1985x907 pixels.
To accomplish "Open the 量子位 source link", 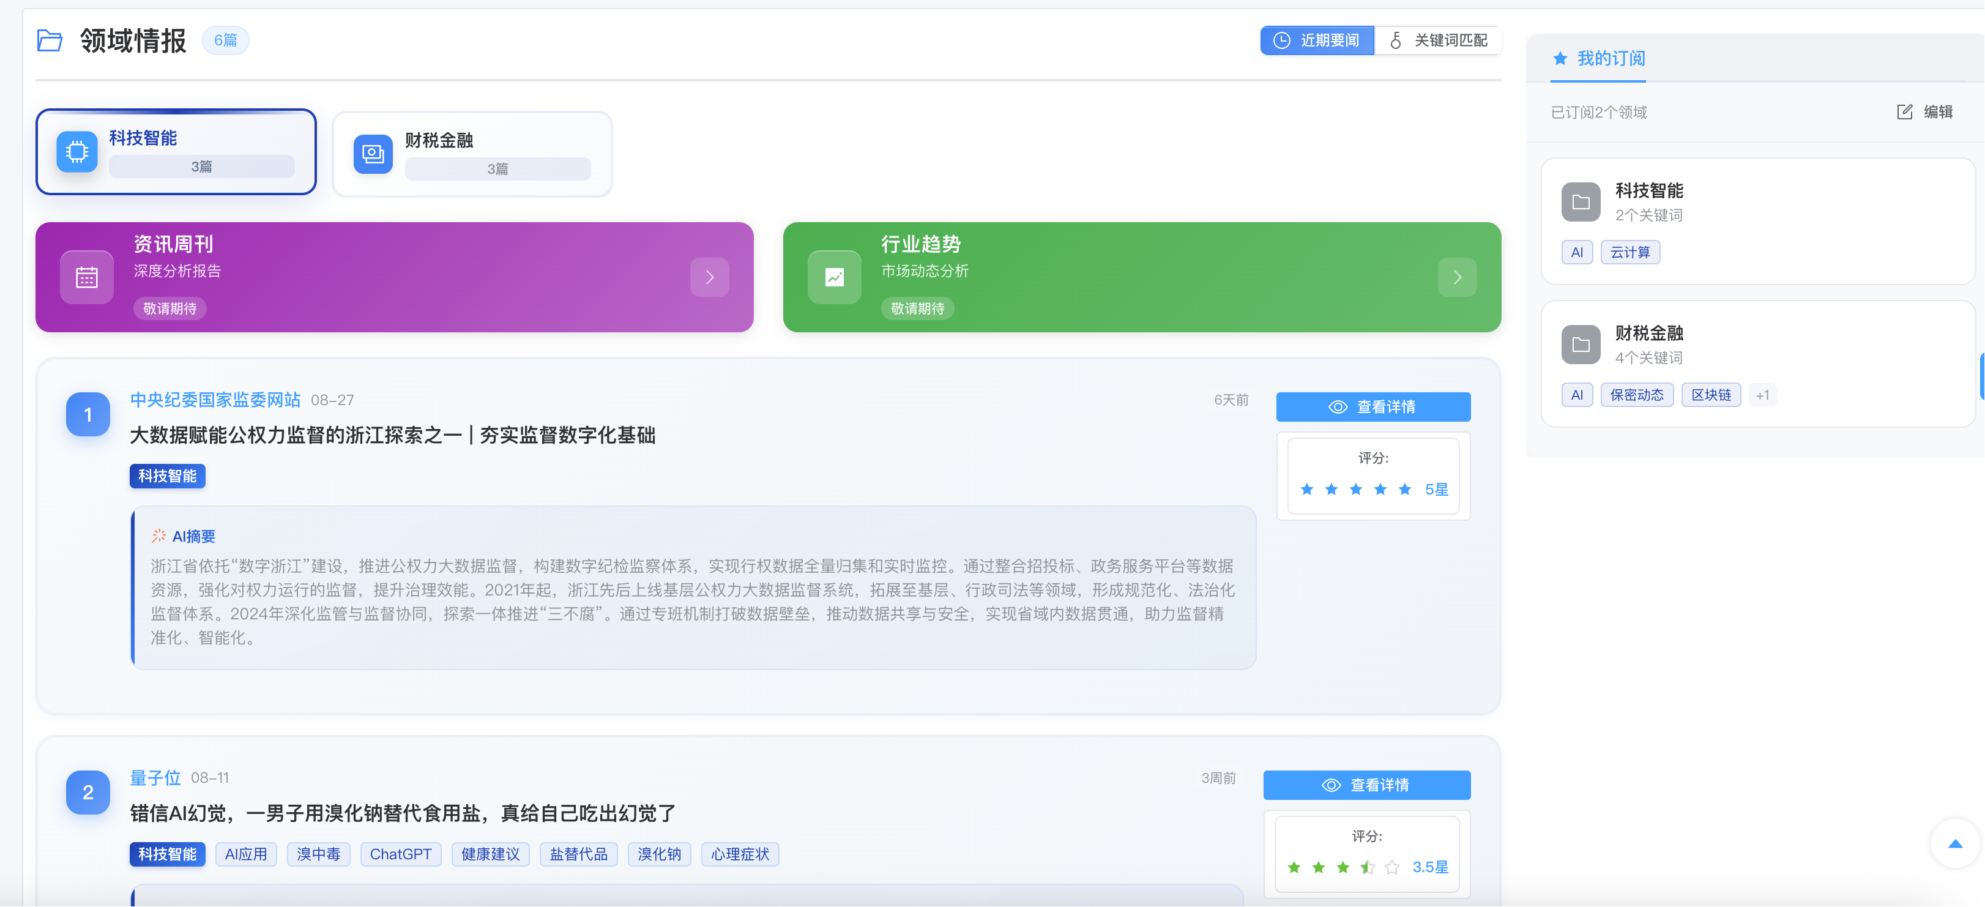I will click(155, 778).
